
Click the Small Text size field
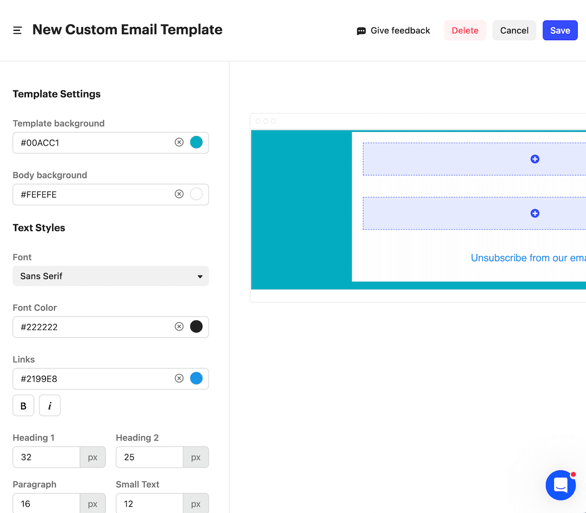(149, 503)
